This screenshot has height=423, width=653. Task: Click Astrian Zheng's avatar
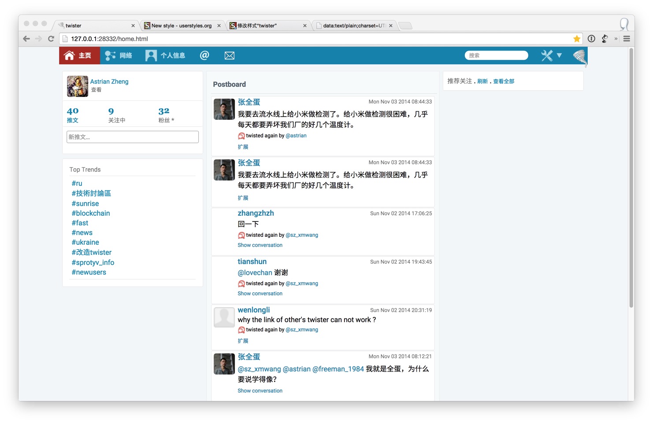(x=78, y=86)
